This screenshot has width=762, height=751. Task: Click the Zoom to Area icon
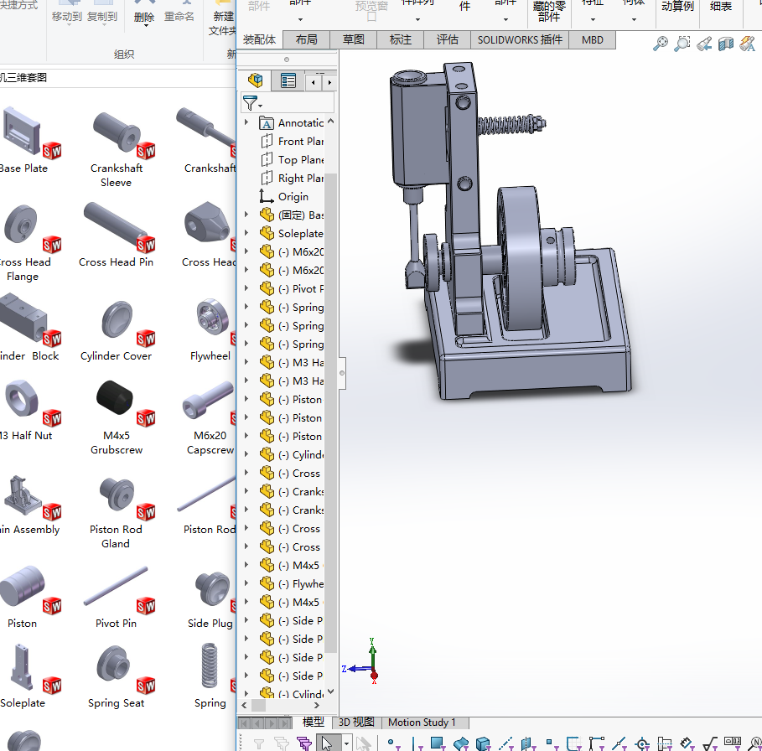682,44
